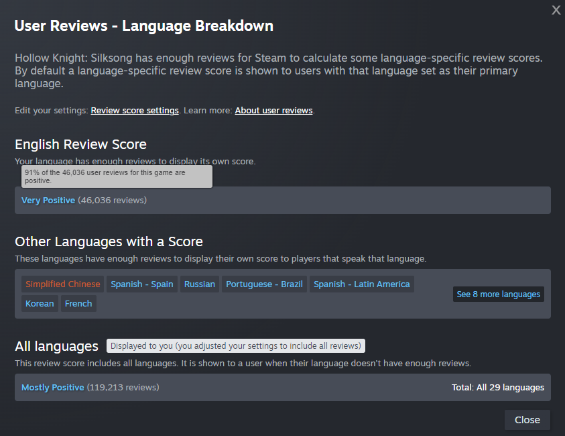Click the 91% positive reviews tooltip
565x436 pixels.
(x=117, y=176)
